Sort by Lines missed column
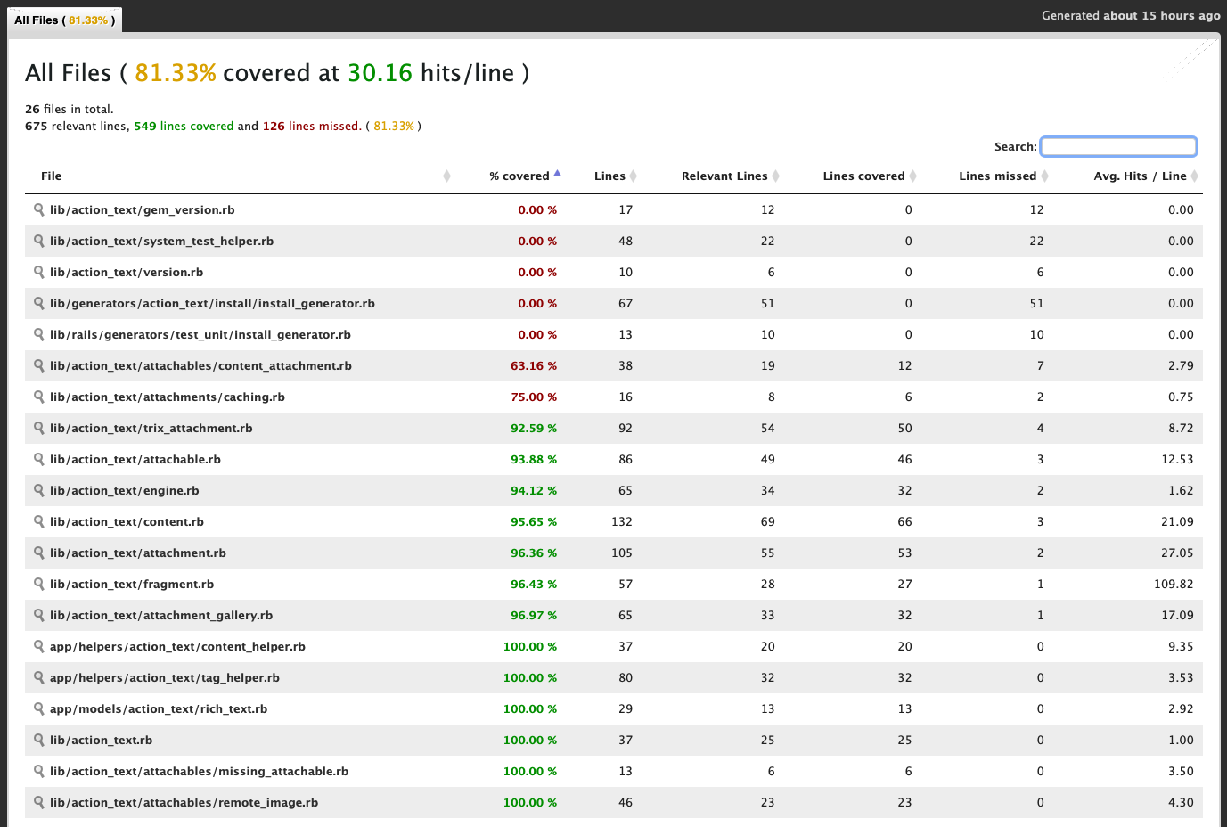Screen dimensions: 1227x827 (989, 176)
